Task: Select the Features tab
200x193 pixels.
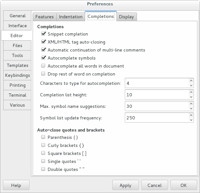Action: tap(44, 17)
